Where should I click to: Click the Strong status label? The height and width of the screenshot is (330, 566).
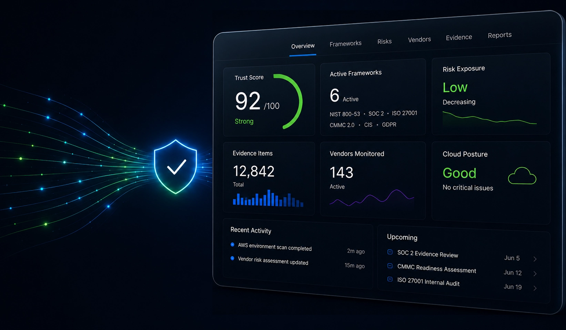pyautogui.click(x=244, y=121)
